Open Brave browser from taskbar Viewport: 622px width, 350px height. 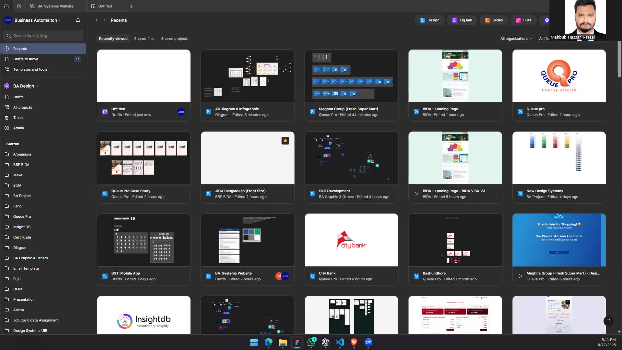pos(354,342)
